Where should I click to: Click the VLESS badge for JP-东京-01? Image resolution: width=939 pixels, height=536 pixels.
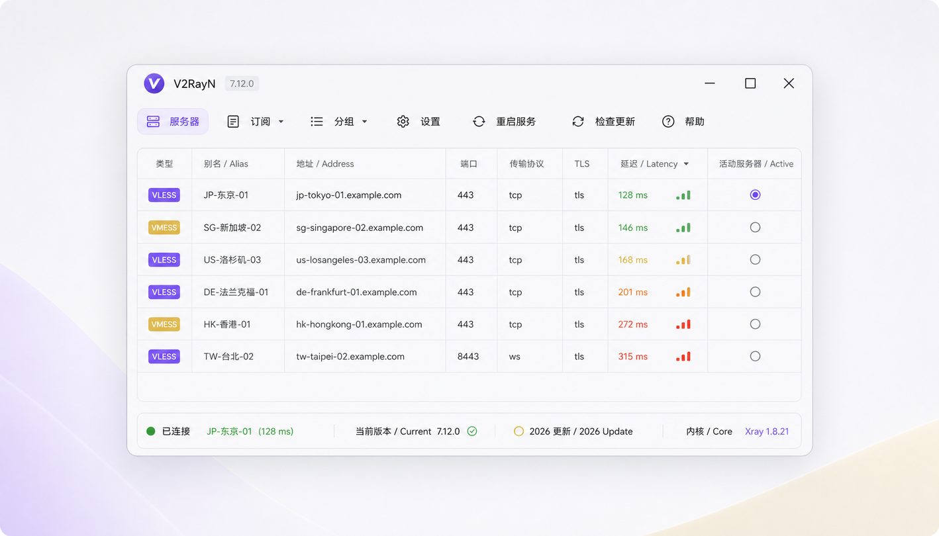tap(164, 195)
